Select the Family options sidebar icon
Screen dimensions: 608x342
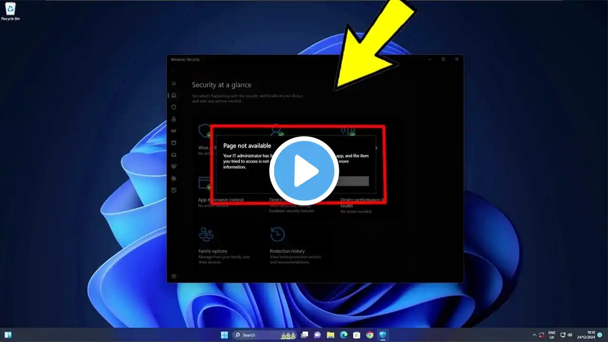(174, 179)
